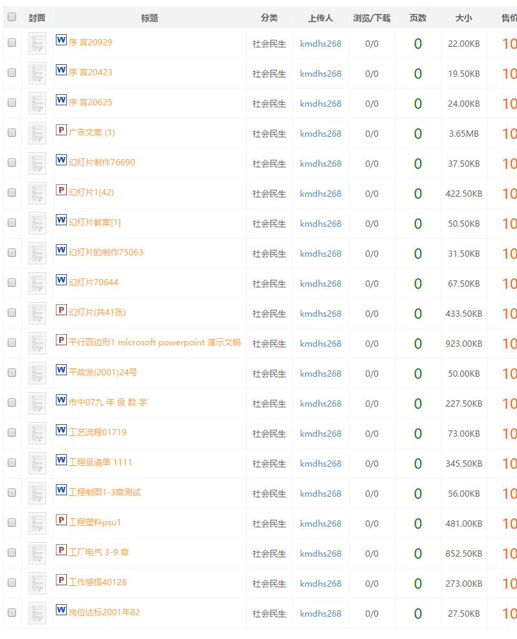Click the Word icon beside 工艺流程01719
The image size is (517, 639).
[x=61, y=430]
